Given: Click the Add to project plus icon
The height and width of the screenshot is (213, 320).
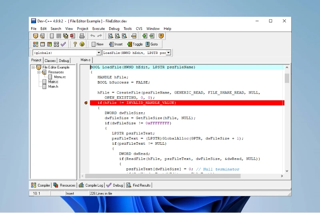Looking at the screenshot, I should coord(145,36).
